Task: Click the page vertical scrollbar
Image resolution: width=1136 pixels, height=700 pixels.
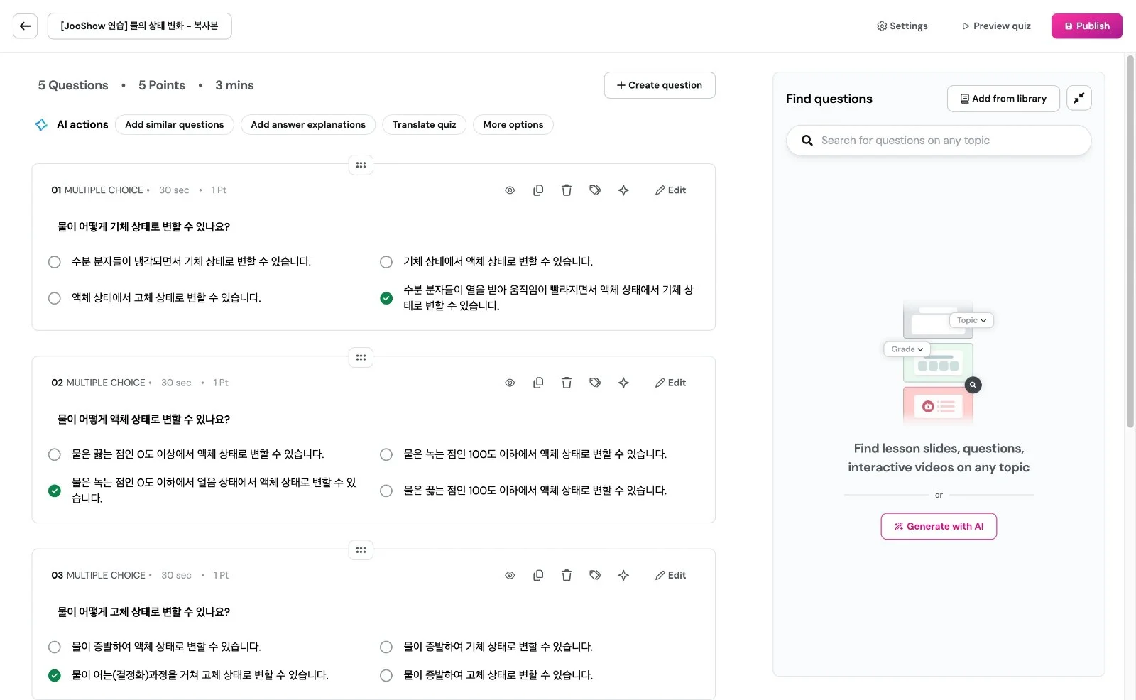Action: [1130, 241]
